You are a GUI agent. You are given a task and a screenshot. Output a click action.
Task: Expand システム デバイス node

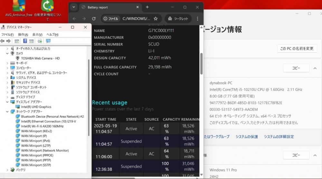coord(7,78)
